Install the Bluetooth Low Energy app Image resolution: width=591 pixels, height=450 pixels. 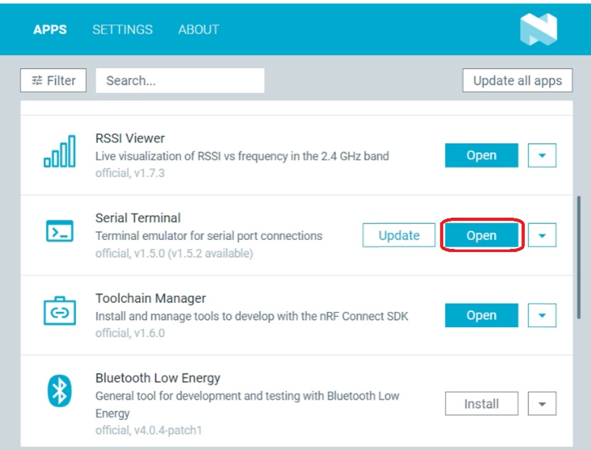[x=481, y=404]
